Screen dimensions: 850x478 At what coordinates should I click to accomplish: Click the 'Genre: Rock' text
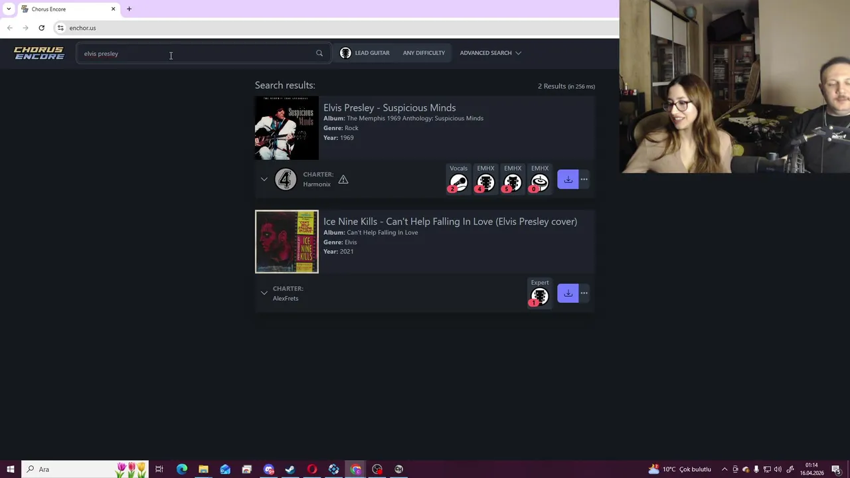[341, 128]
